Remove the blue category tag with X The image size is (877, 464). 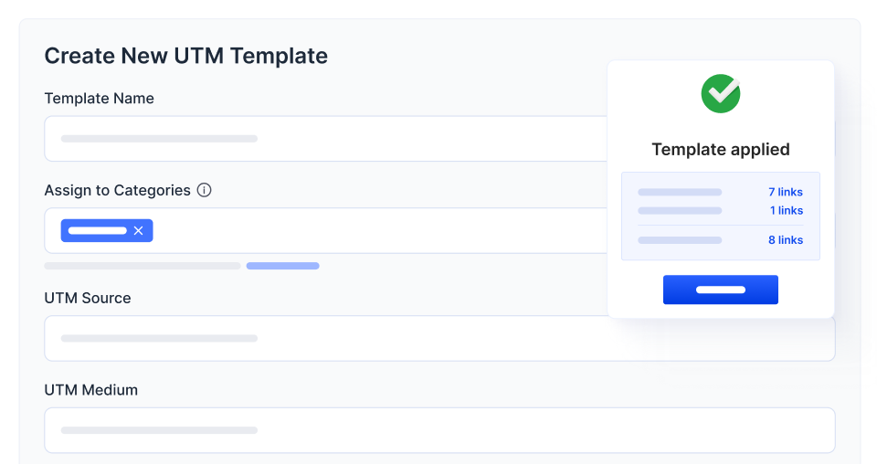point(139,231)
